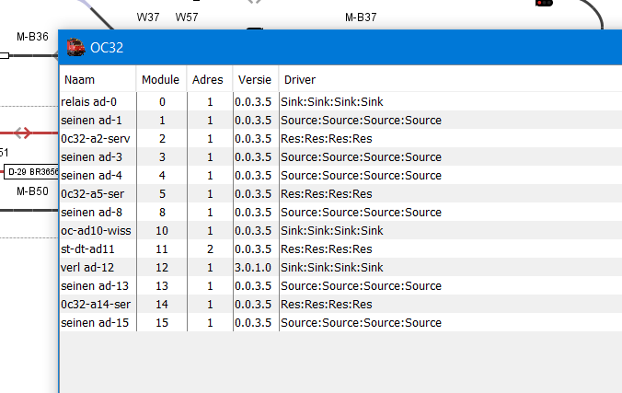Image resolution: width=622 pixels, height=393 pixels.
Task: Click the Versie column header
Action: [252, 80]
